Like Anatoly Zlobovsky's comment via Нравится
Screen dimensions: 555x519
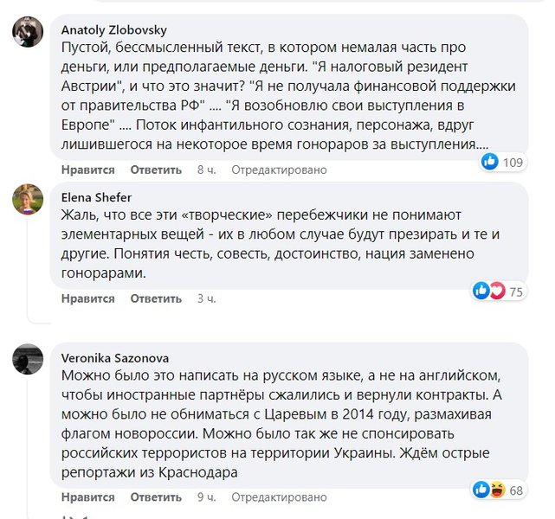point(87,170)
